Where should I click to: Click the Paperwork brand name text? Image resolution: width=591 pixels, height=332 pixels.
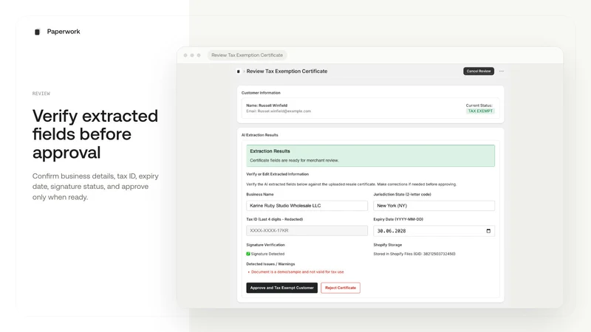pyautogui.click(x=64, y=32)
